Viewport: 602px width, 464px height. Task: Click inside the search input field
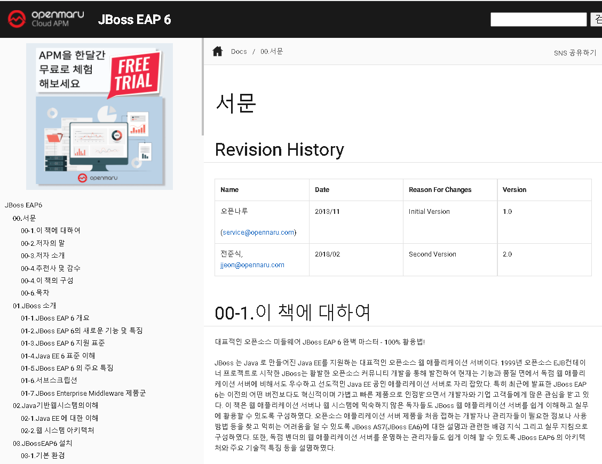point(538,19)
